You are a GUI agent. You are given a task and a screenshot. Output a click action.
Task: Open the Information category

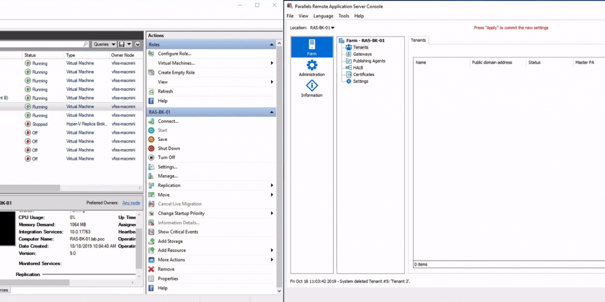pyautogui.click(x=312, y=89)
